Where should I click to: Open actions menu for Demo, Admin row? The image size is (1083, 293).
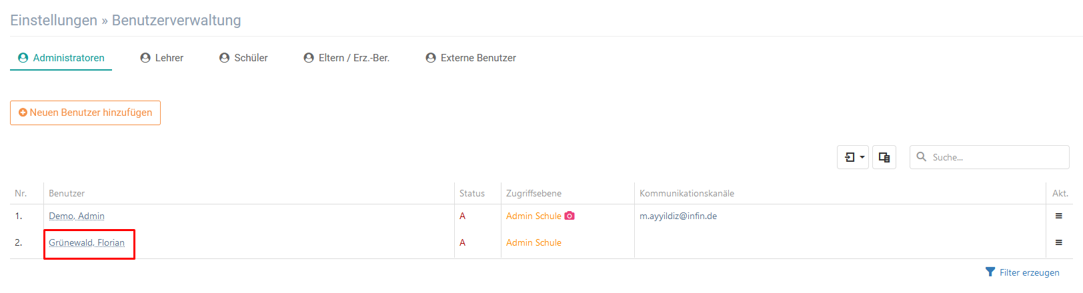pyautogui.click(x=1058, y=216)
